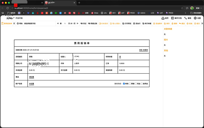Go to previous page double-chevron

(x=58, y=23)
